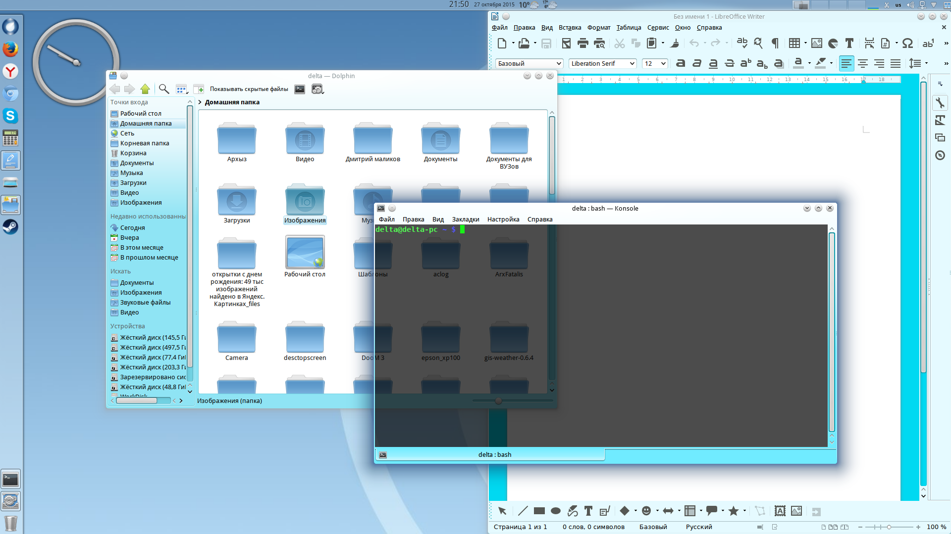The width and height of the screenshot is (951, 534).
Task: Launch Steam from the left dock
Action: [x=10, y=227]
